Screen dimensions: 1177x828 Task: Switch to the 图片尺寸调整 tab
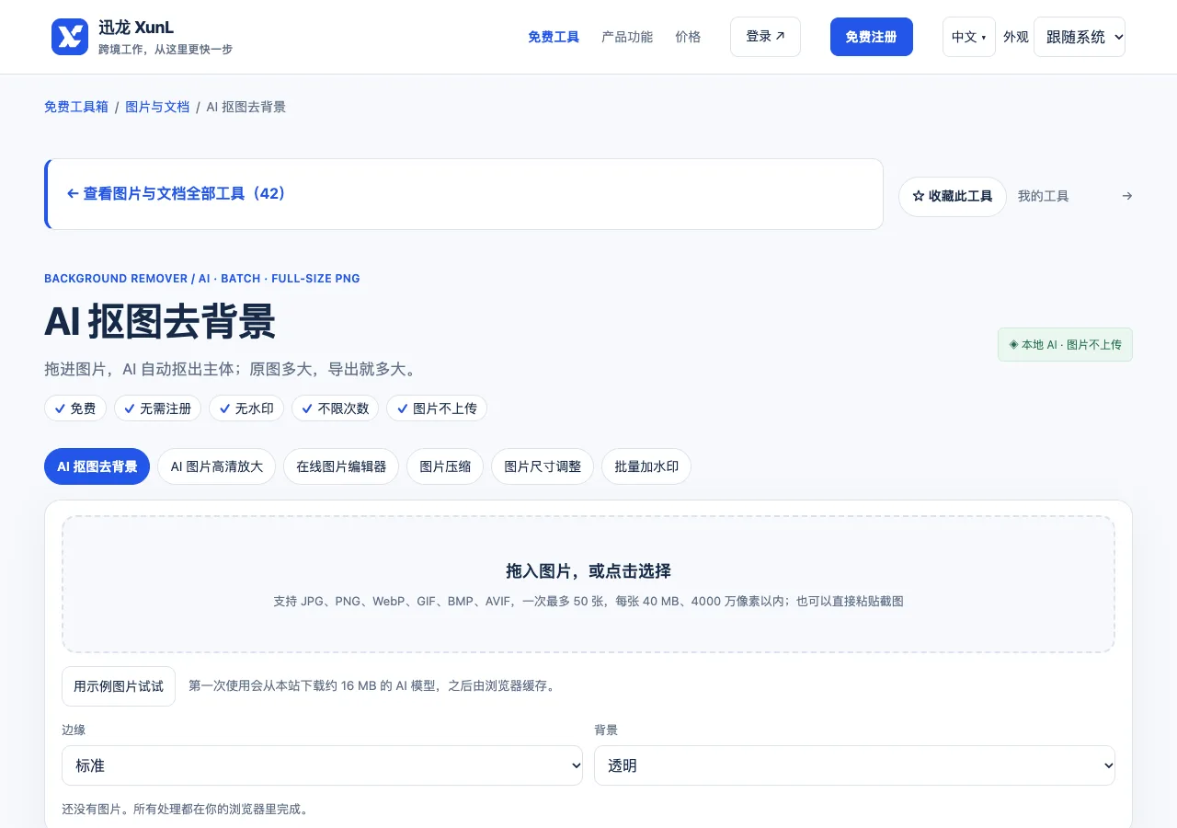[543, 466]
